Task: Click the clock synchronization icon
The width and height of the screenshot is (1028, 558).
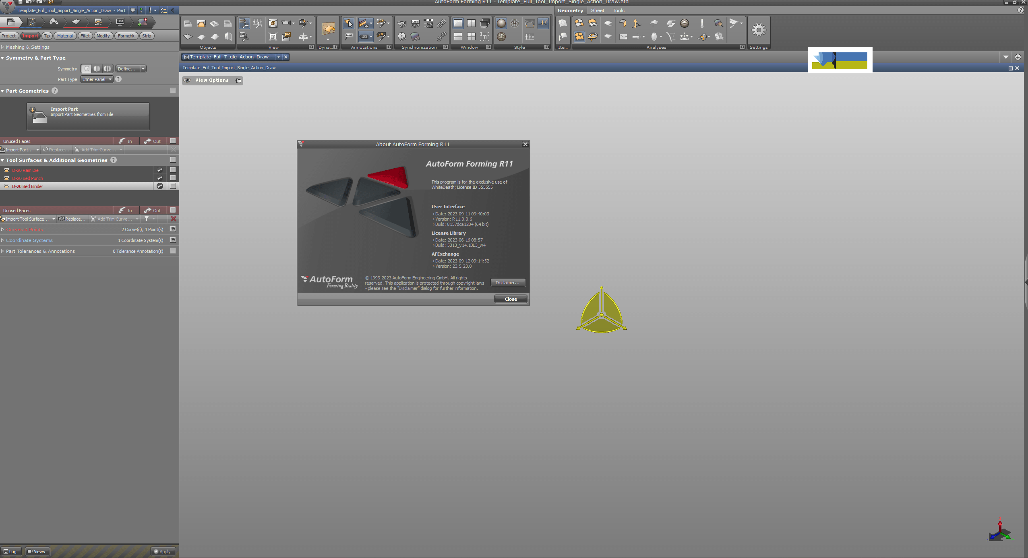Action: click(402, 37)
